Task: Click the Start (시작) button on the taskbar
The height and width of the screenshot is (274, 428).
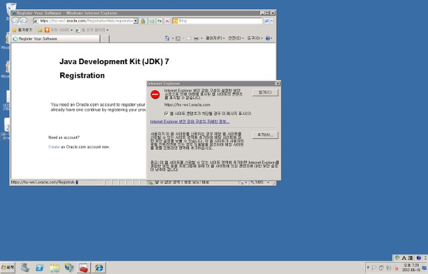Action: click(8, 268)
